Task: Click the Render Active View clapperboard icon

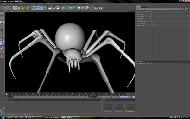Action: pos(50,8)
